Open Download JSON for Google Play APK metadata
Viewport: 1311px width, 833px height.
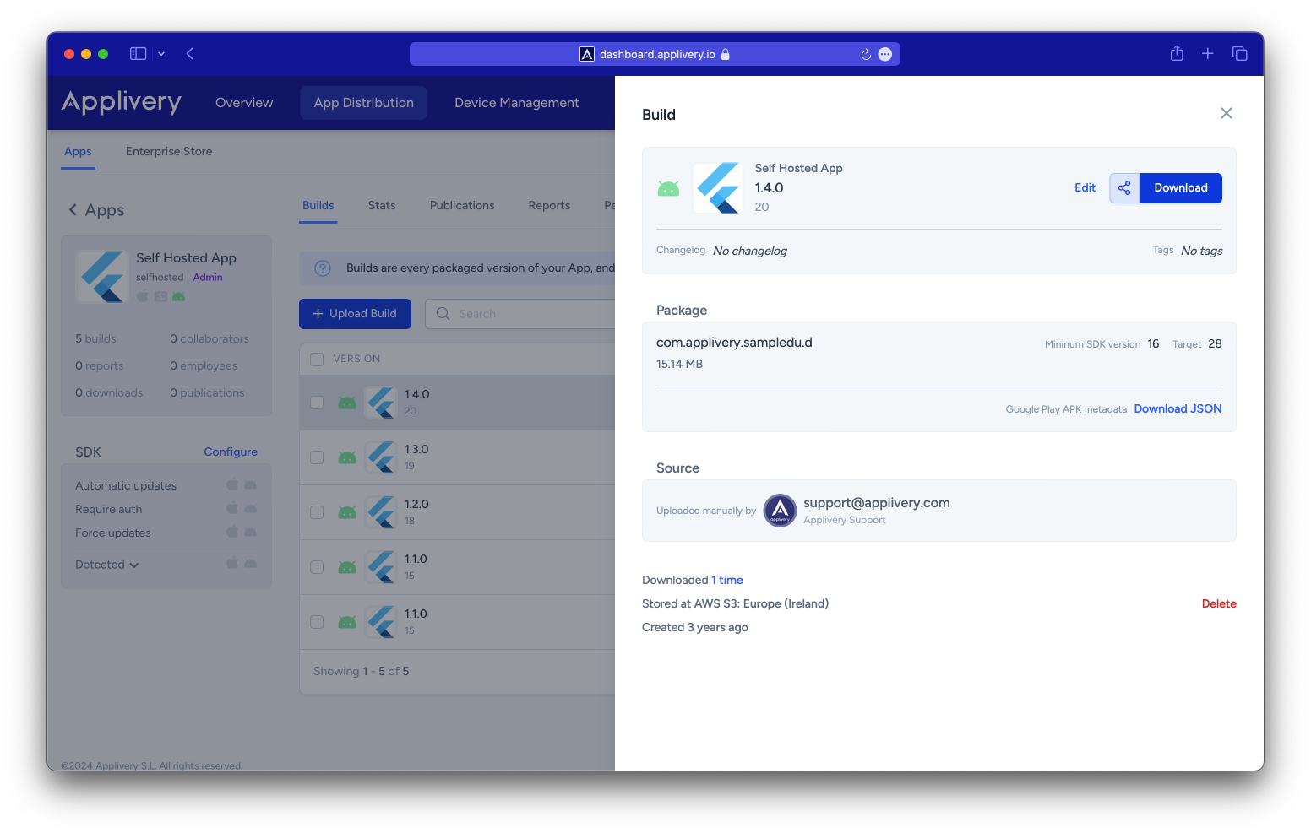(x=1178, y=408)
